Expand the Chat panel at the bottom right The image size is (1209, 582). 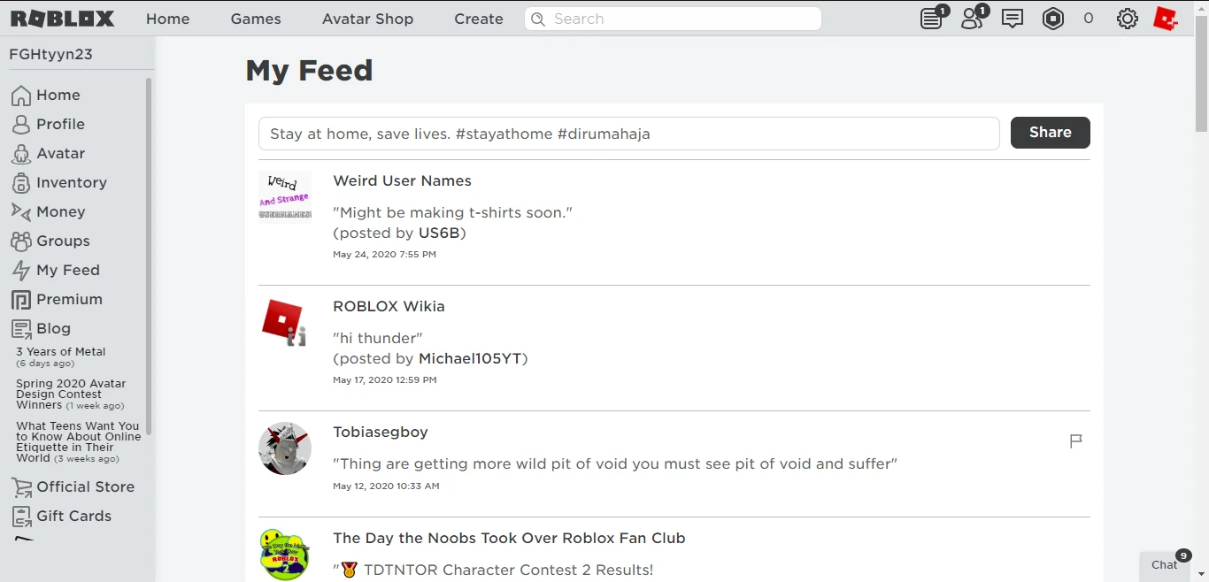tap(1165, 565)
